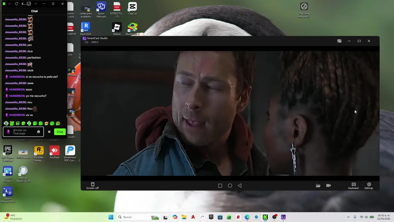
Task: Tap the square recent-apps button in SmartCast
Action: click(220, 186)
